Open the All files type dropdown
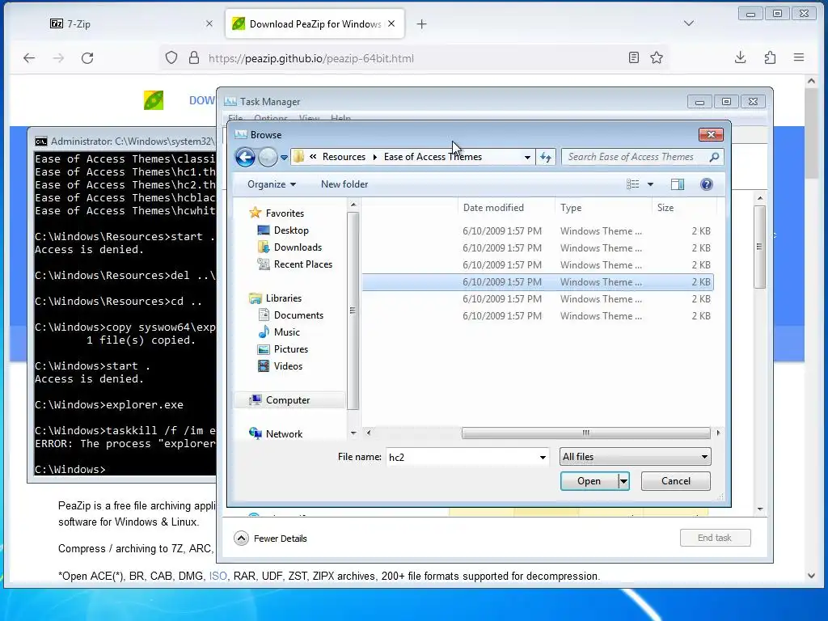This screenshot has width=828, height=621. 635,457
